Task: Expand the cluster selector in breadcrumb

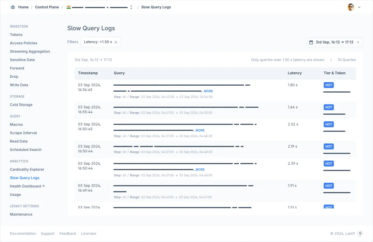Action: tap(131, 7)
